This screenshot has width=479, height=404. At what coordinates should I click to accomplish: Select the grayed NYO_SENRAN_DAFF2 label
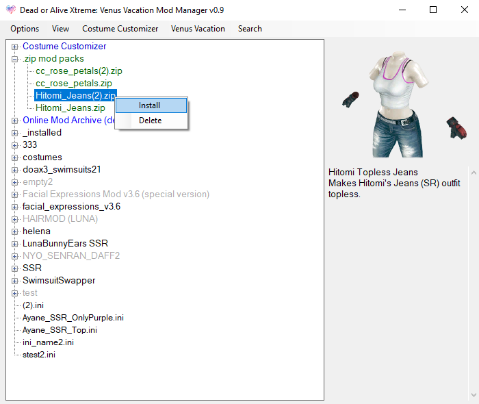click(x=71, y=255)
